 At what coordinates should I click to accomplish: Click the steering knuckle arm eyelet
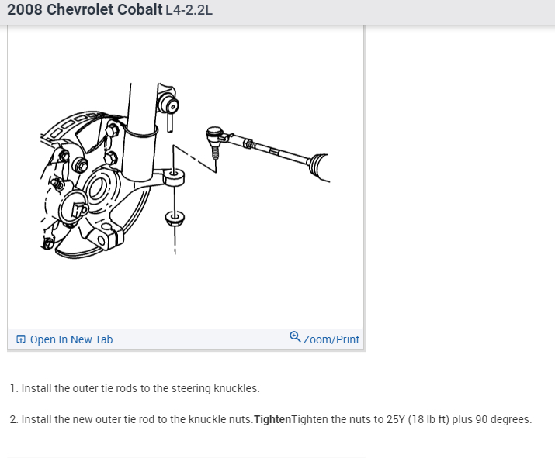174,177
